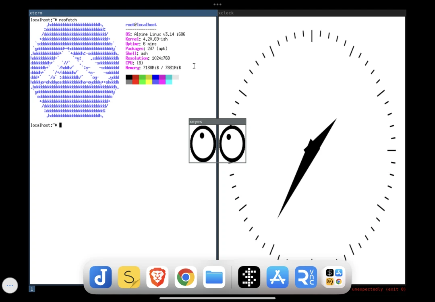435x302 pixels.
Task: Launch Google Chrome from the dock
Action: [186, 277]
